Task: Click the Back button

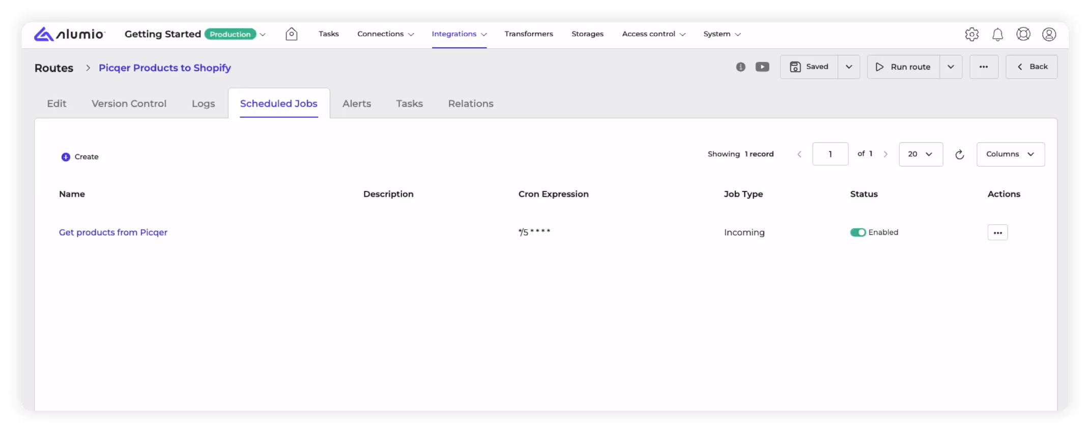Action: 1031,67
